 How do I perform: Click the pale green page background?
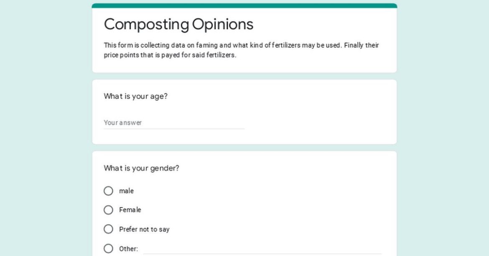tap(42, 125)
